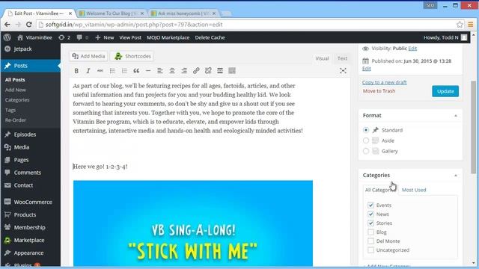Screen dimensions: 479x269
Task: Switch to the Text editor tab
Action: [x=342, y=58]
